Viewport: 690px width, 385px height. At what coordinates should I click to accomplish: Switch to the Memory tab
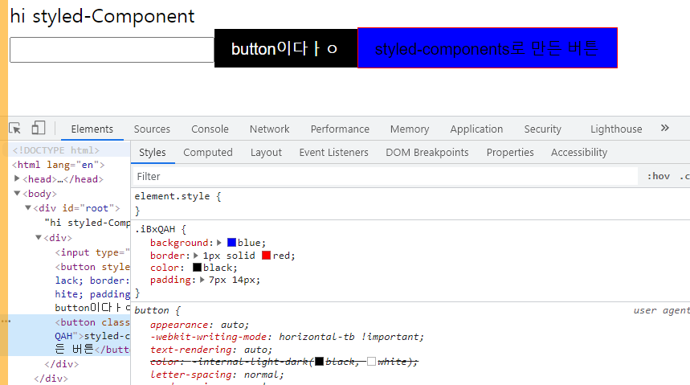tap(409, 129)
